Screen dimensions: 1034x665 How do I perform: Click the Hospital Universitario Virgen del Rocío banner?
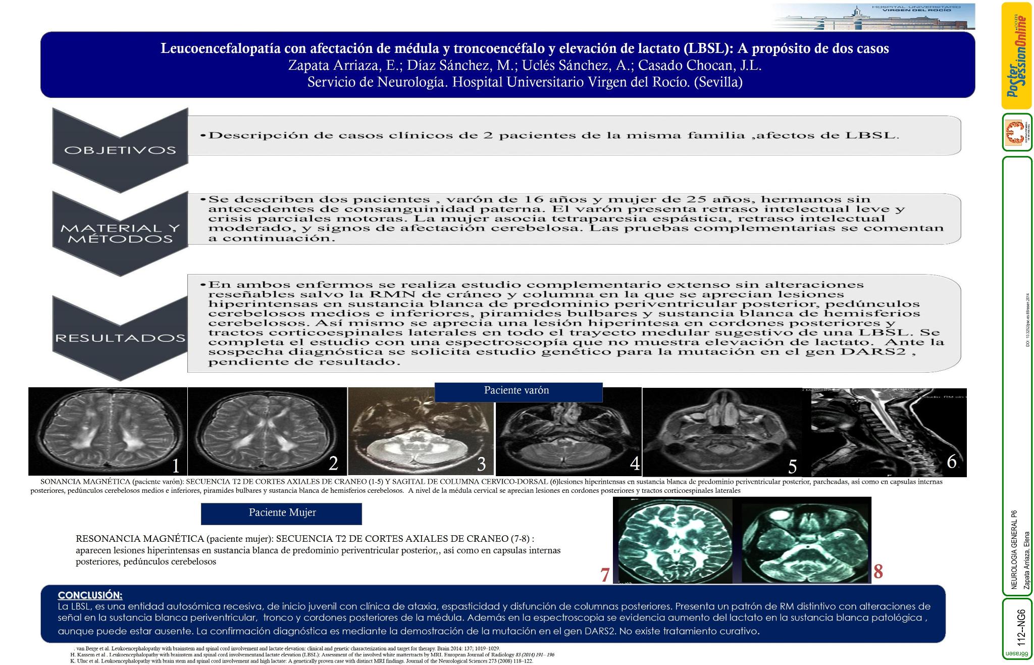point(873,16)
